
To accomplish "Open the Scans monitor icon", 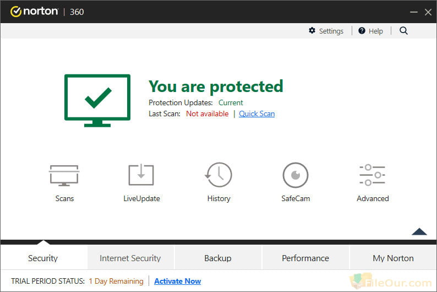I will click(x=64, y=175).
